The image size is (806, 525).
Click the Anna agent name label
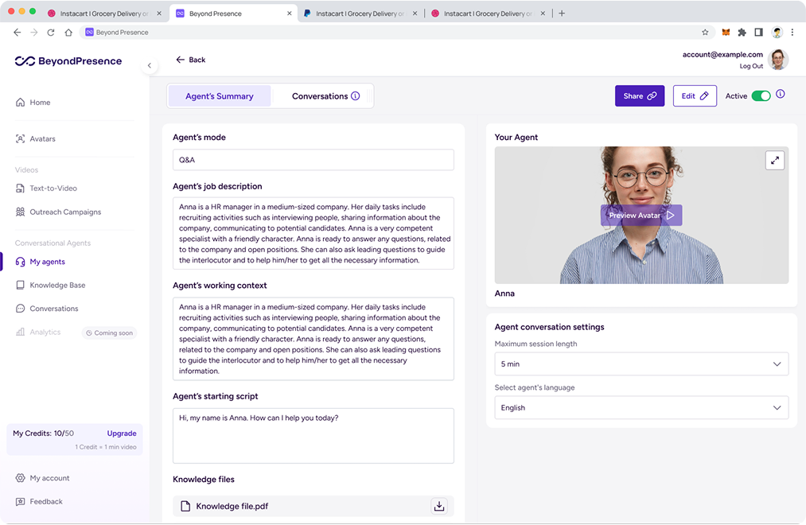(x=504, y=294)
